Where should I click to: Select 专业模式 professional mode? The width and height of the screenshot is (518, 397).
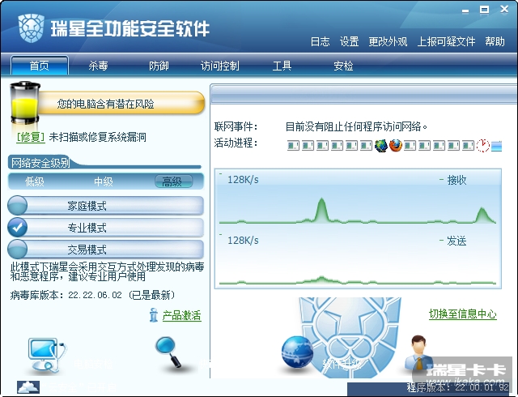[x=105, y=228]
